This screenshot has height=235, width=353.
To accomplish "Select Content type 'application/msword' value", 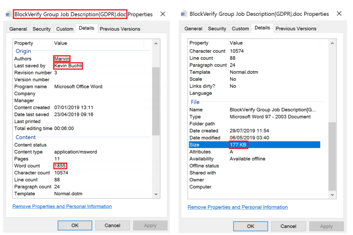I will [x=76, y=152].
